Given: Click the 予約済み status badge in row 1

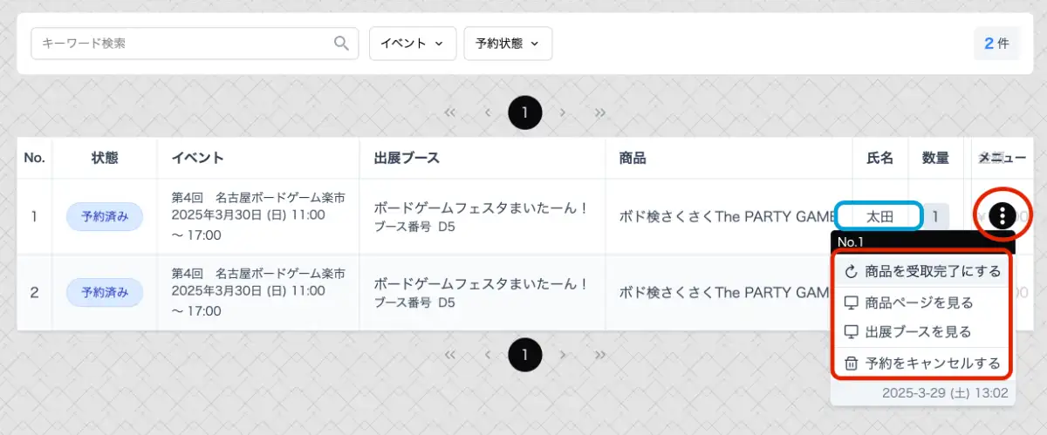Looking at the screenshot, I should [x=105, y=217].
